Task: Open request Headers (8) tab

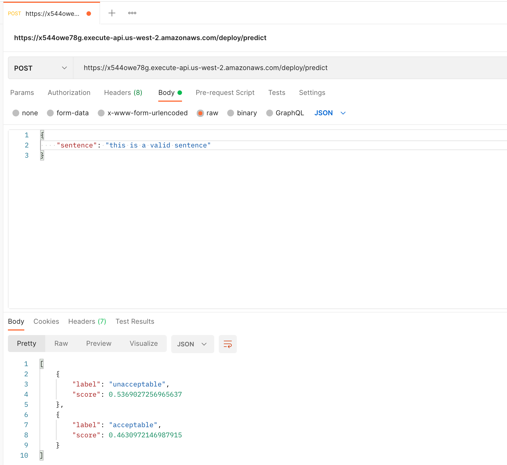Action: (x=123, y=93)
